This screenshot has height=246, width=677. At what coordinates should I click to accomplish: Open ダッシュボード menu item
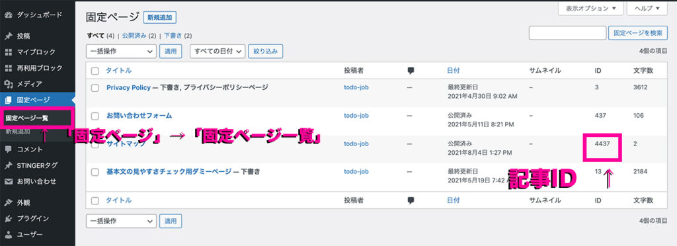pyautogui.click(x=40, y=15)
